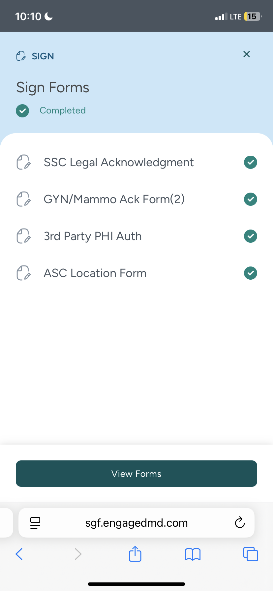Open the Safari share sheet
This screenshot has width=273, height=591.
135,554
